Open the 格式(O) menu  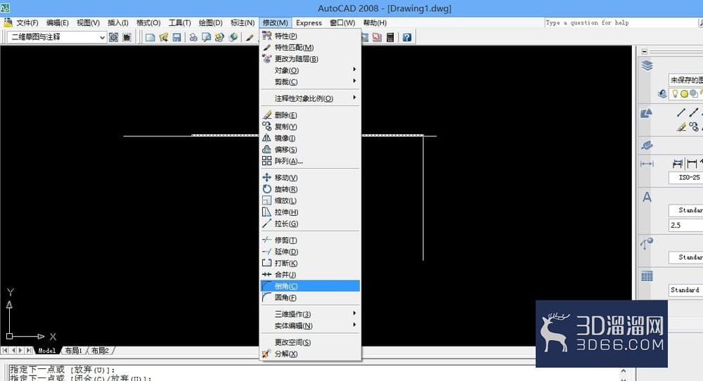pyautogui.click(x=148, y=22)
